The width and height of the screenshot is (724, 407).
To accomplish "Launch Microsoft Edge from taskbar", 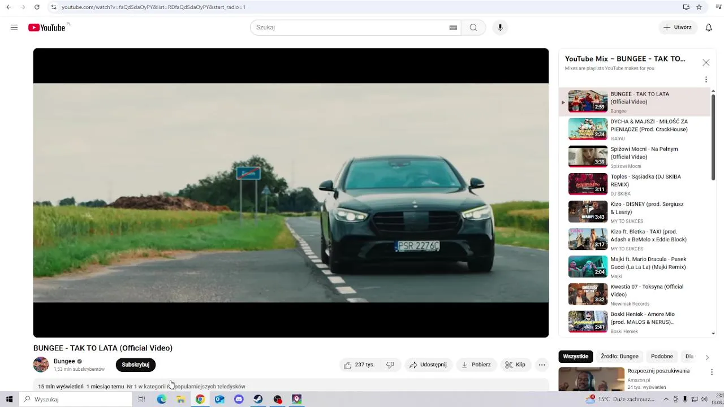I will 162,399.
